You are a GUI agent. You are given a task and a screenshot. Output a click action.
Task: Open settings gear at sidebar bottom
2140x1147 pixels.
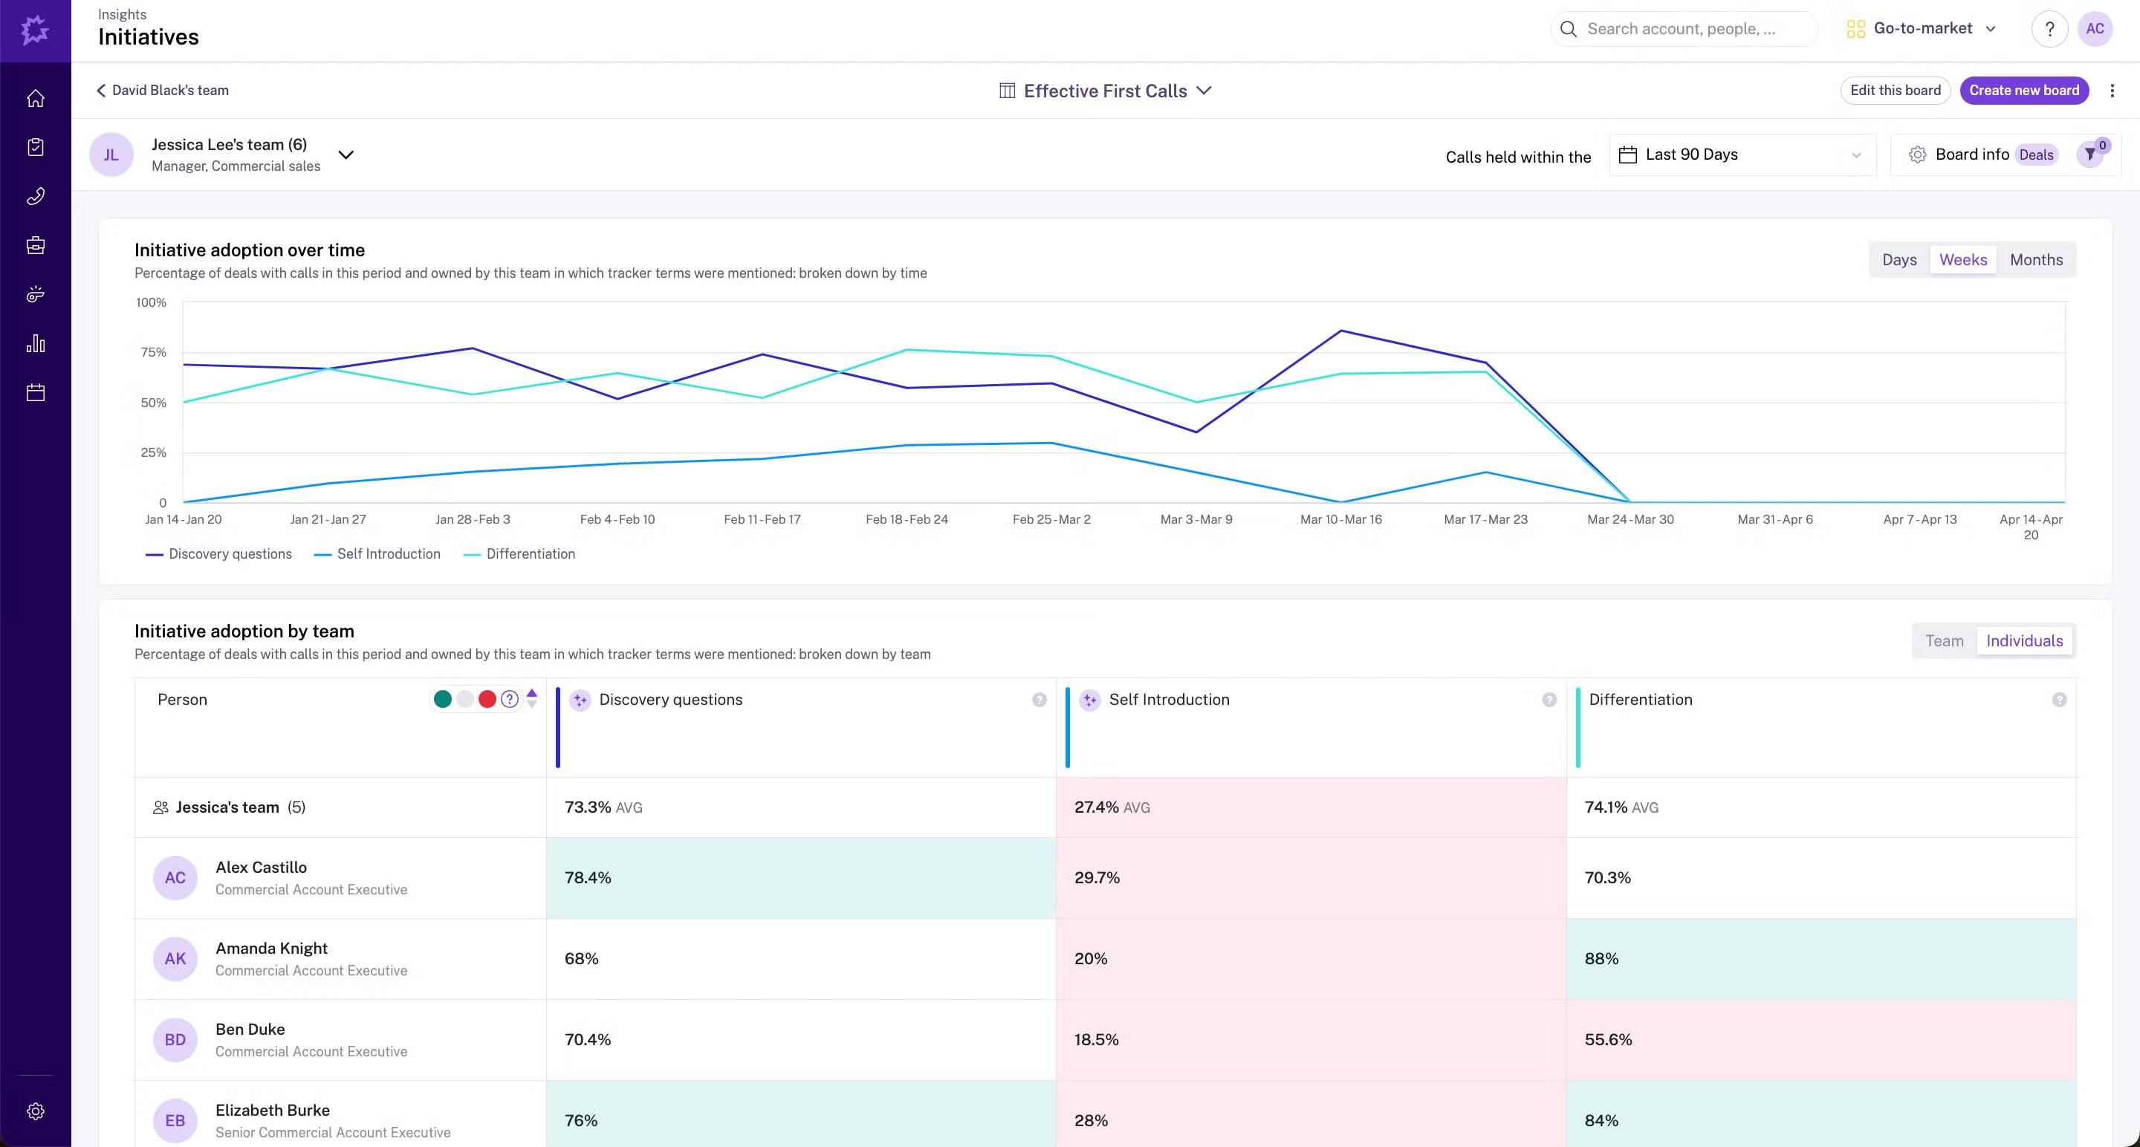(x=35, y=1111)
